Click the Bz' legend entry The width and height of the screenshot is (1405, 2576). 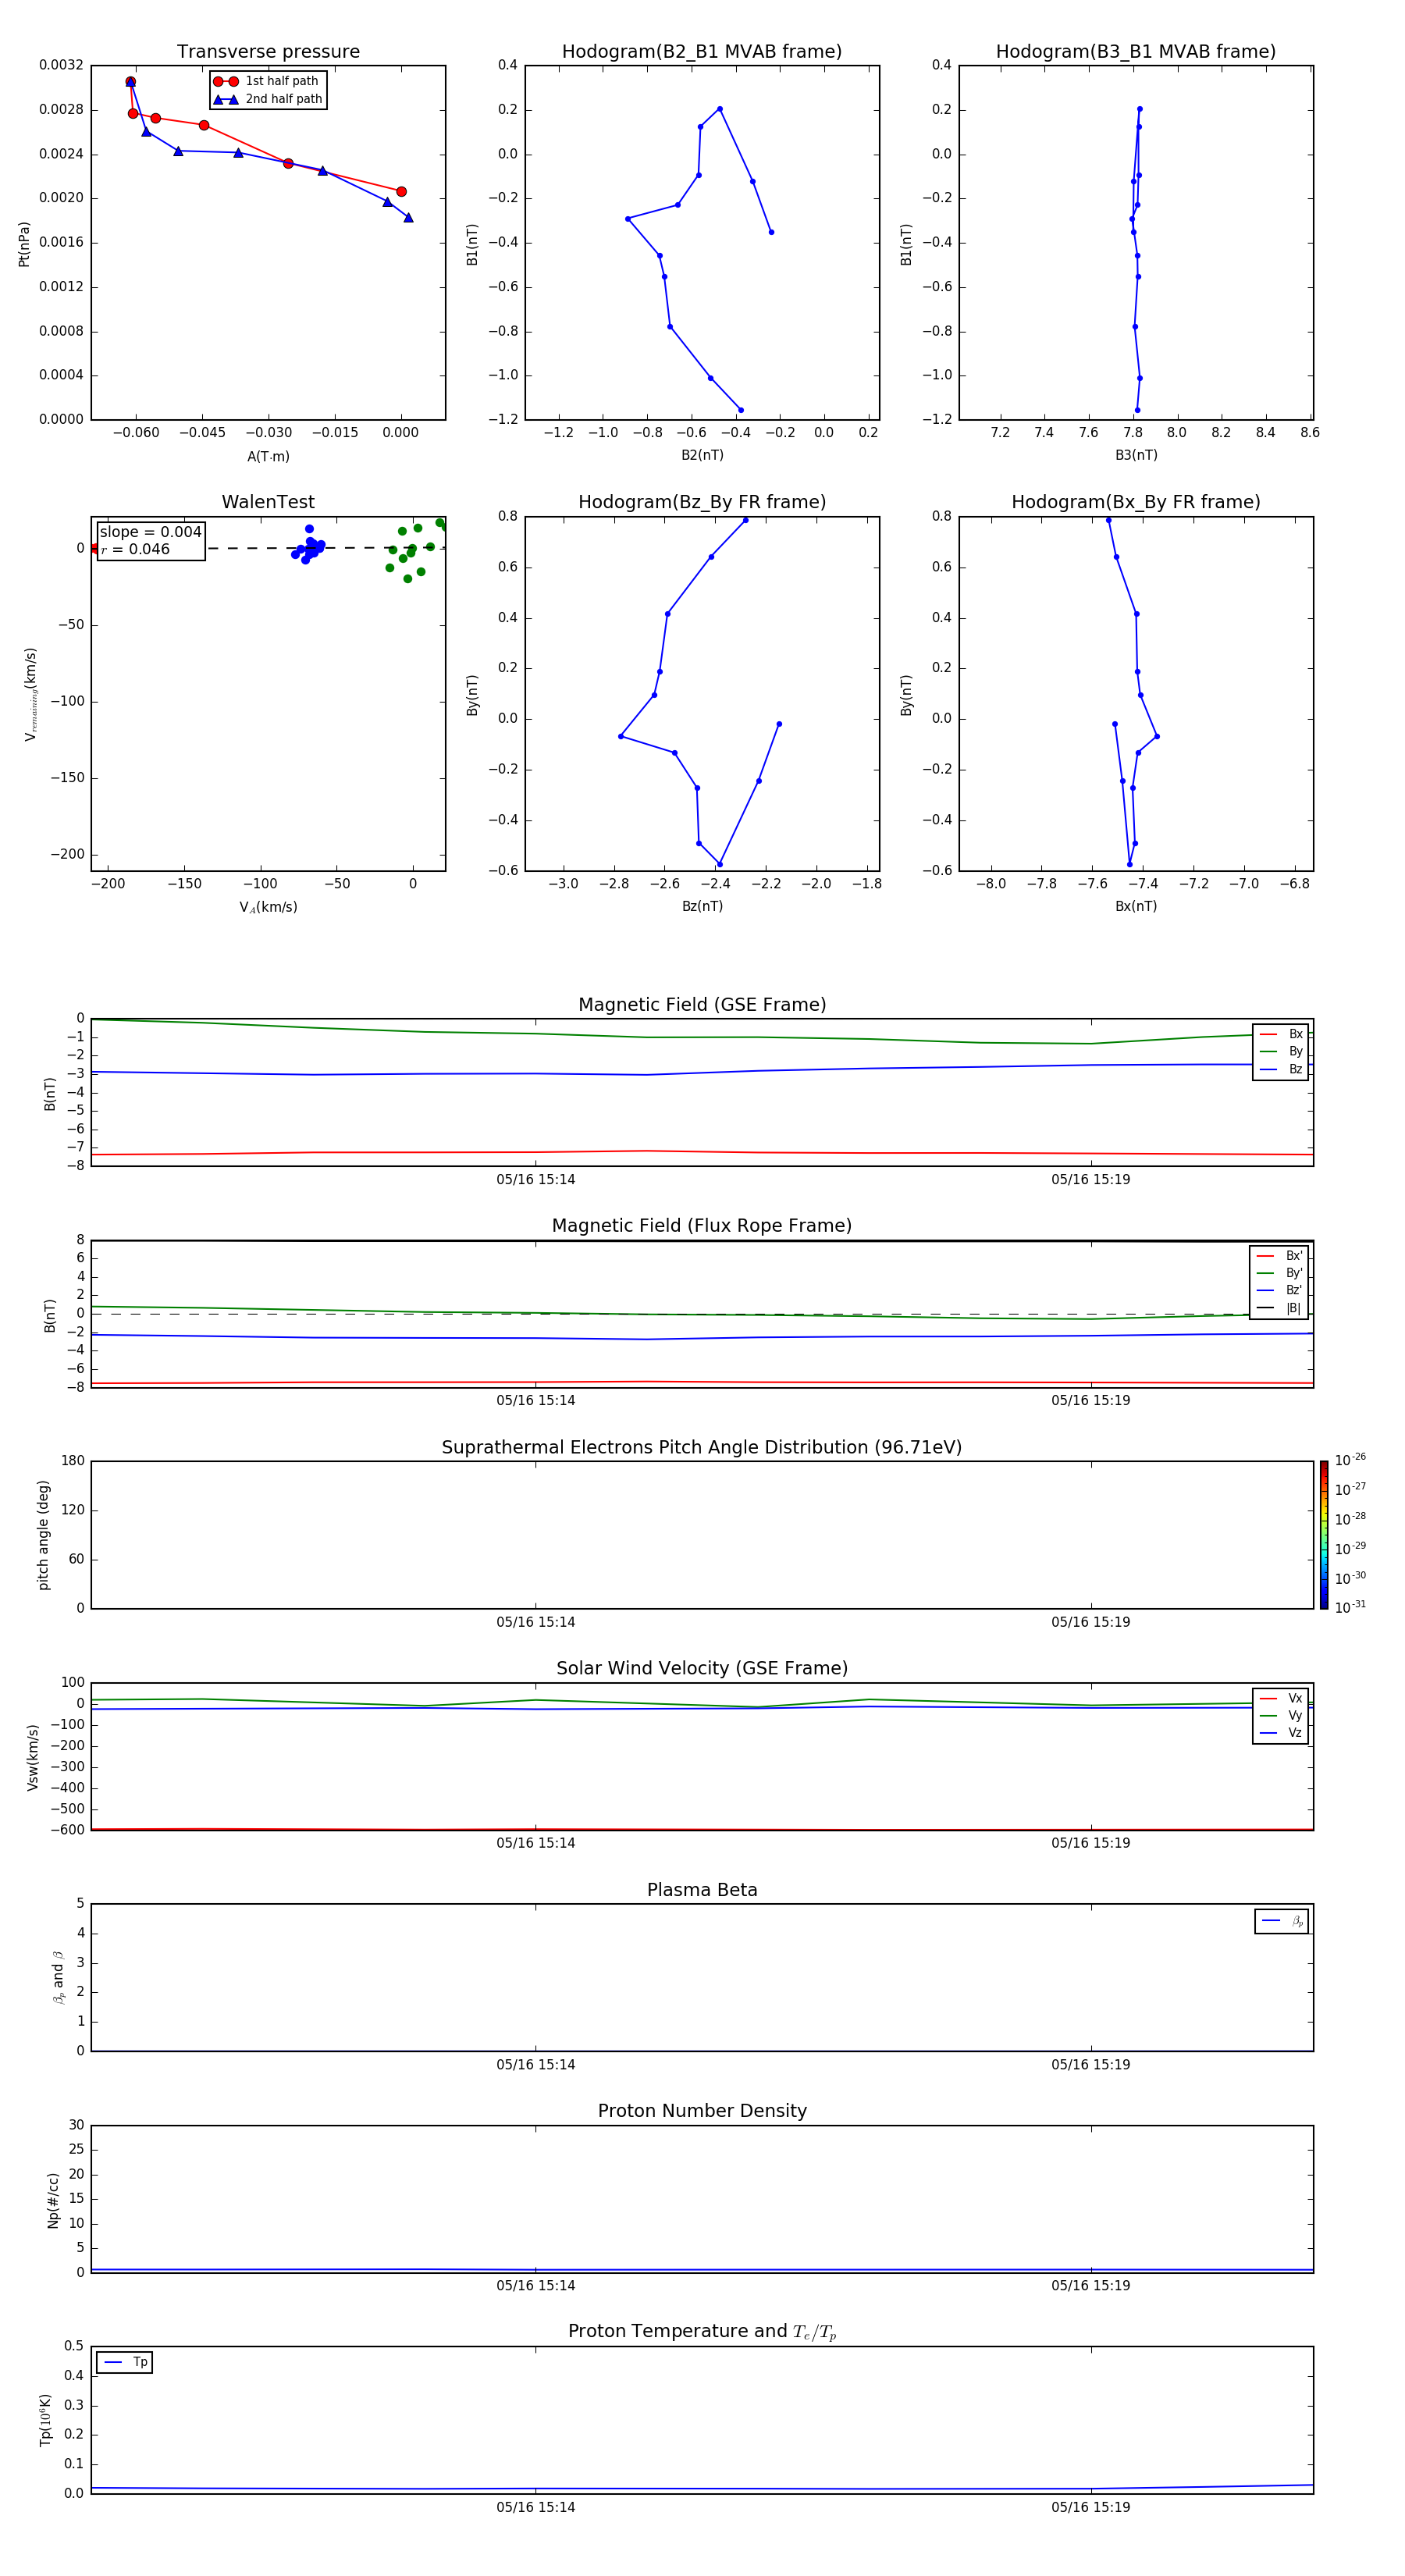[1280, 1290]
